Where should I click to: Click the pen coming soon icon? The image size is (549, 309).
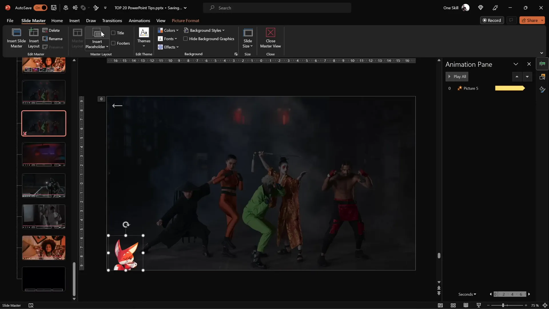(496, 8)
